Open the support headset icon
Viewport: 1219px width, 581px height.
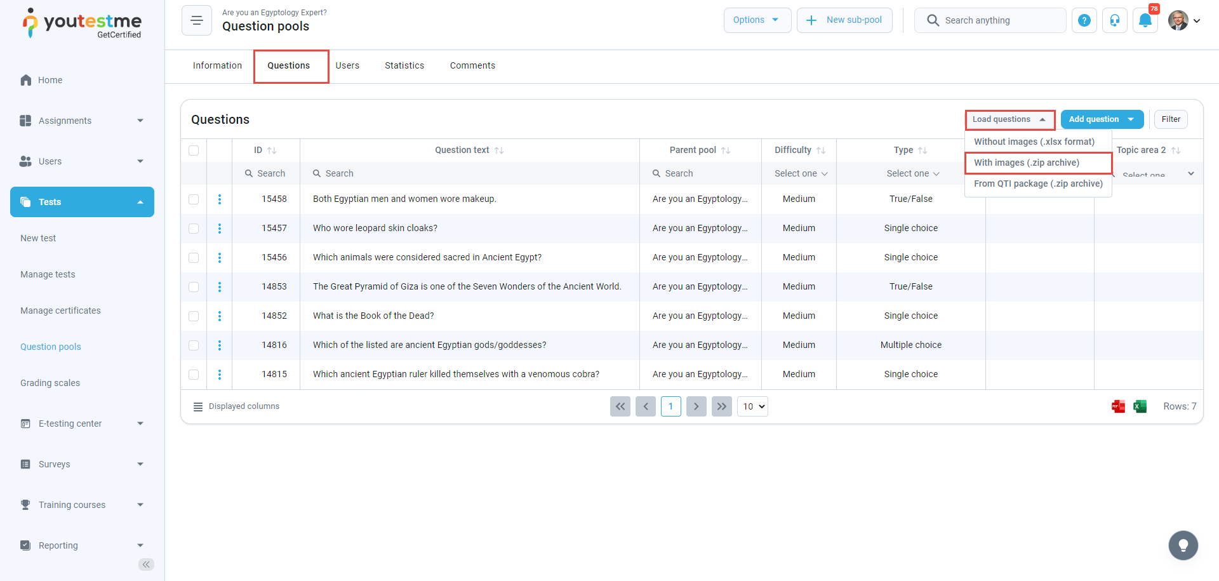point(1114,20)
